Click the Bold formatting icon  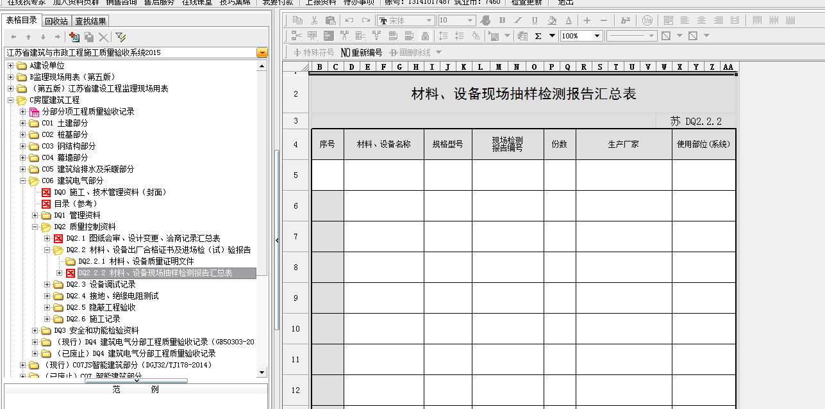pos(502,20)
